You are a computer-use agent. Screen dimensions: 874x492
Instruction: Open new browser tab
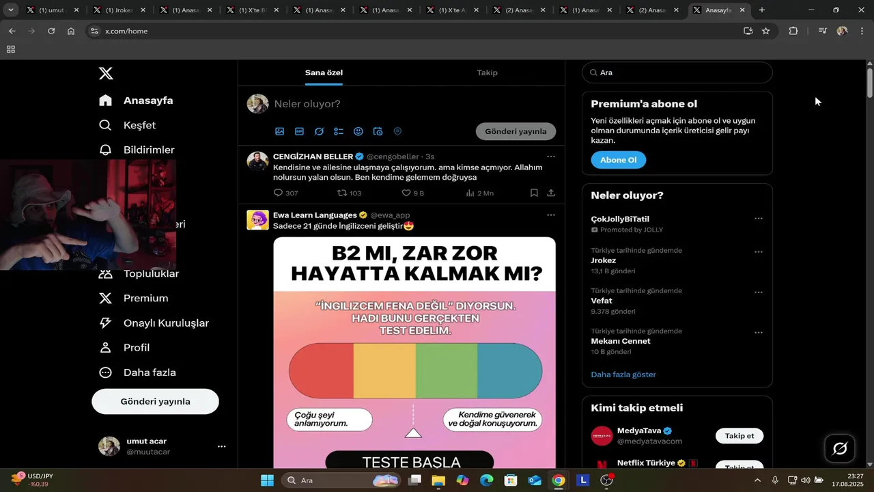point(762,10)
